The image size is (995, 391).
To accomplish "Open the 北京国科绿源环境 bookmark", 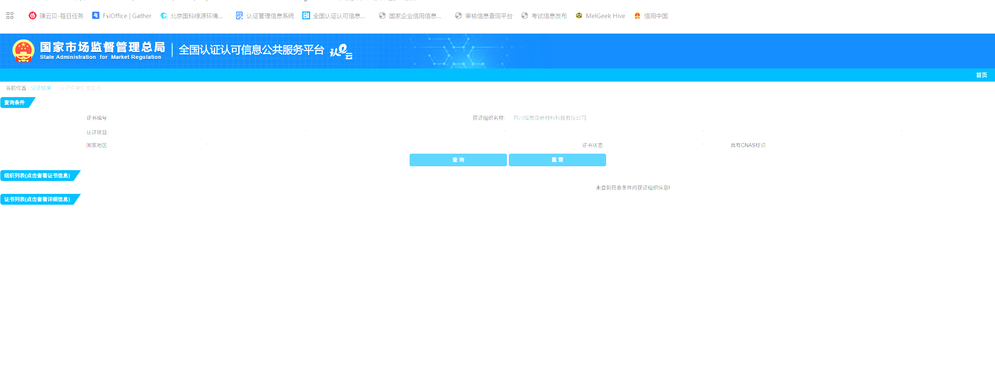I will click(x=191, y=16).
